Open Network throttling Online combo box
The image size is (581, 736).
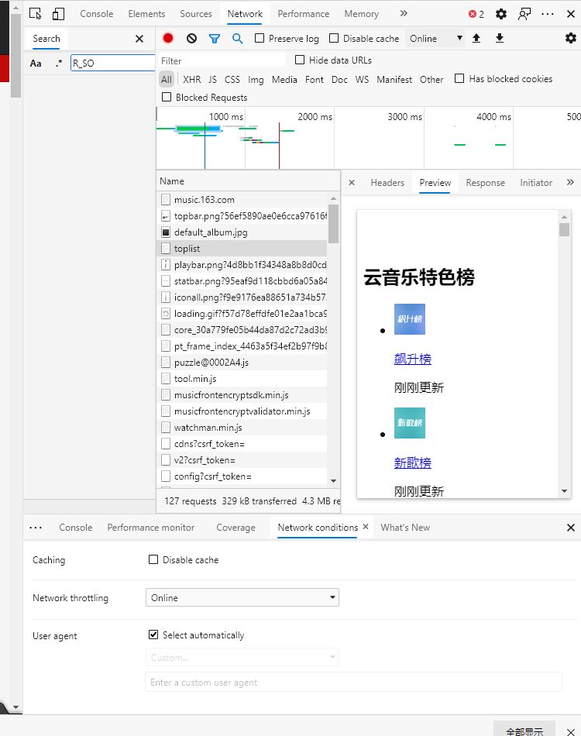pos(242,597)
